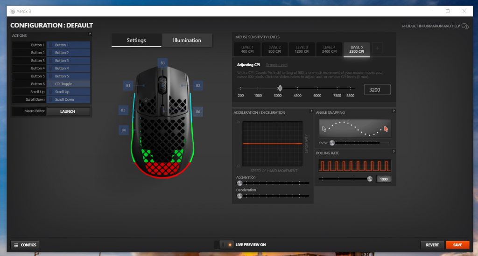Click the Polling Rate slider knob
The height and width of the screenshot is (256, 478).
click(370, 179)
